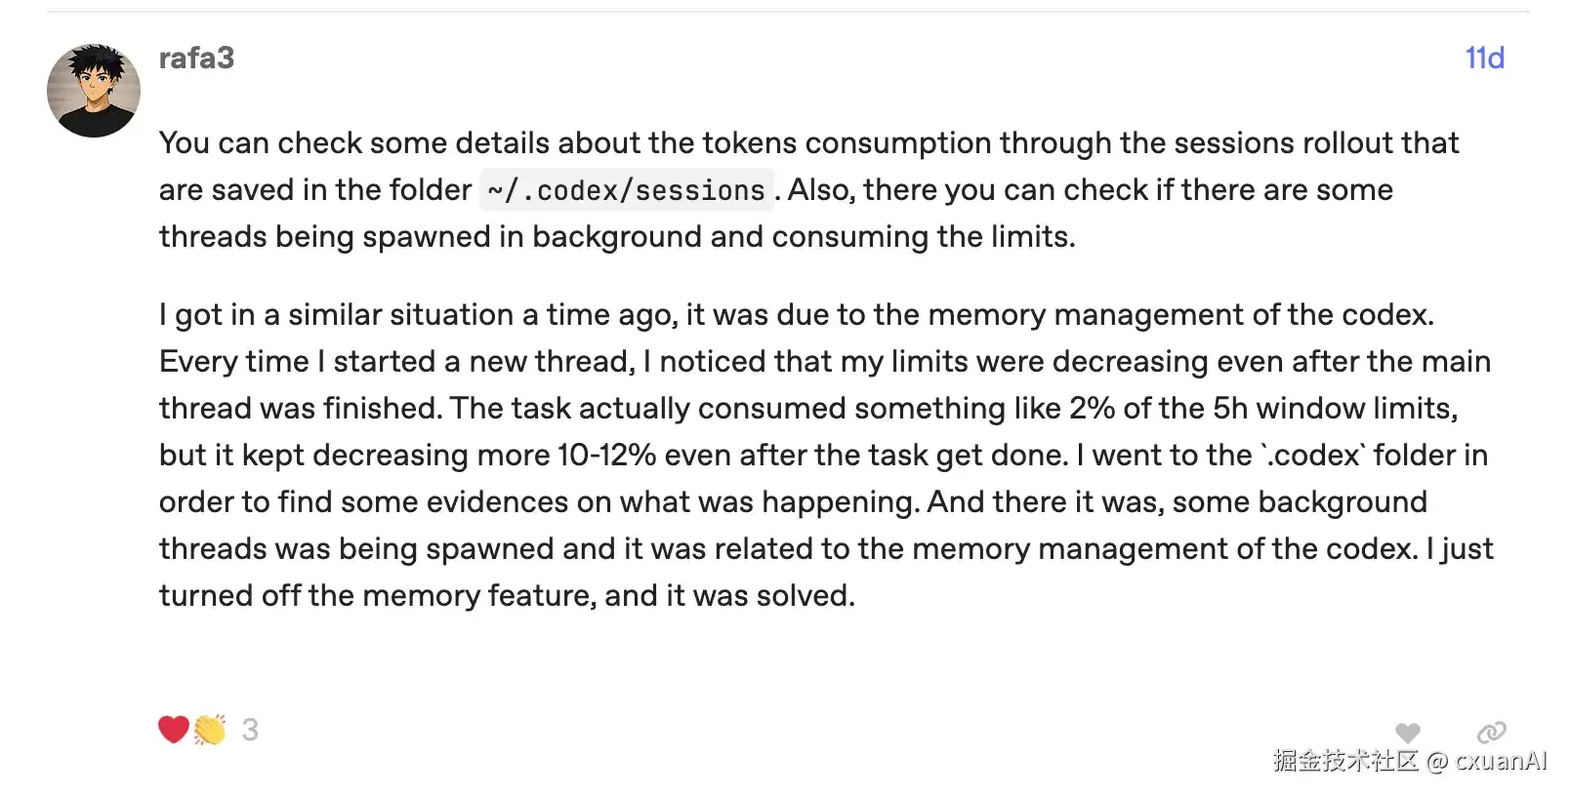Click the phrase "5h window limits"

pos(1335,409)
